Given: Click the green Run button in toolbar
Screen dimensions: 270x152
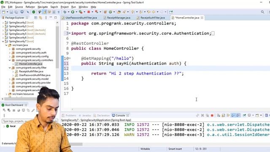Looking at the screenshot, I should click(73, 12).
